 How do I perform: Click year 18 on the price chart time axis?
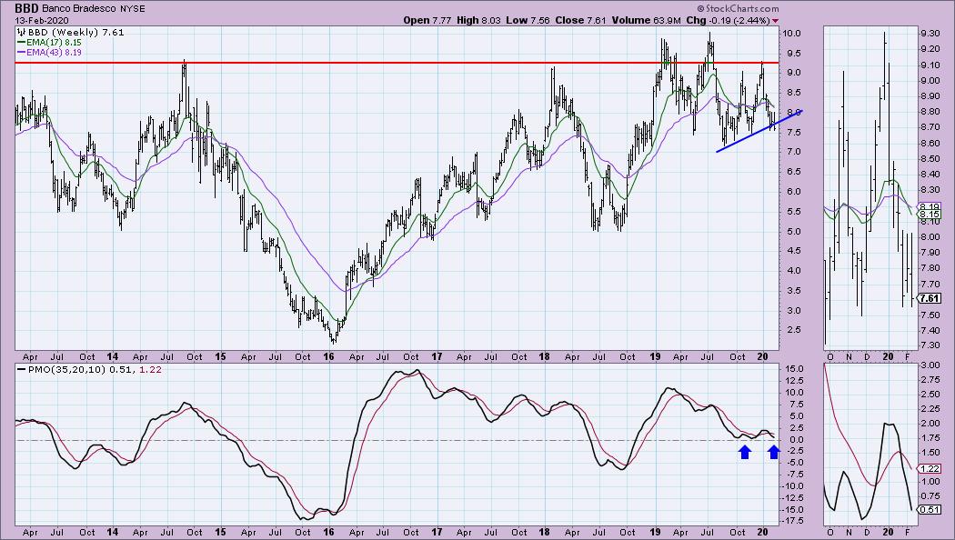(545, 356)
